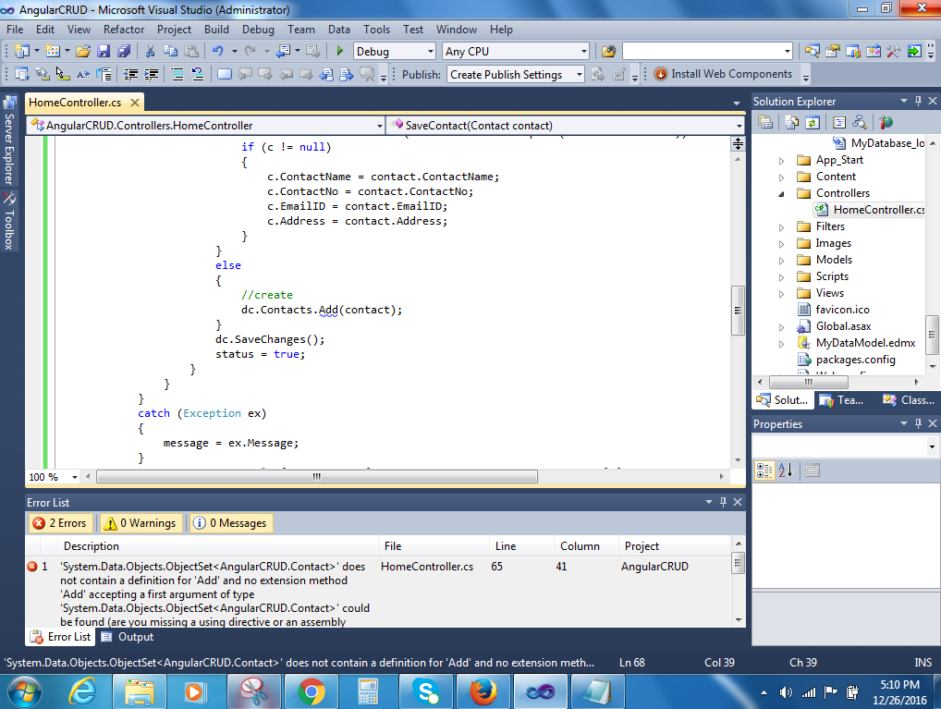
Task: Click the Find combo box input field
Action: (703, 52)
